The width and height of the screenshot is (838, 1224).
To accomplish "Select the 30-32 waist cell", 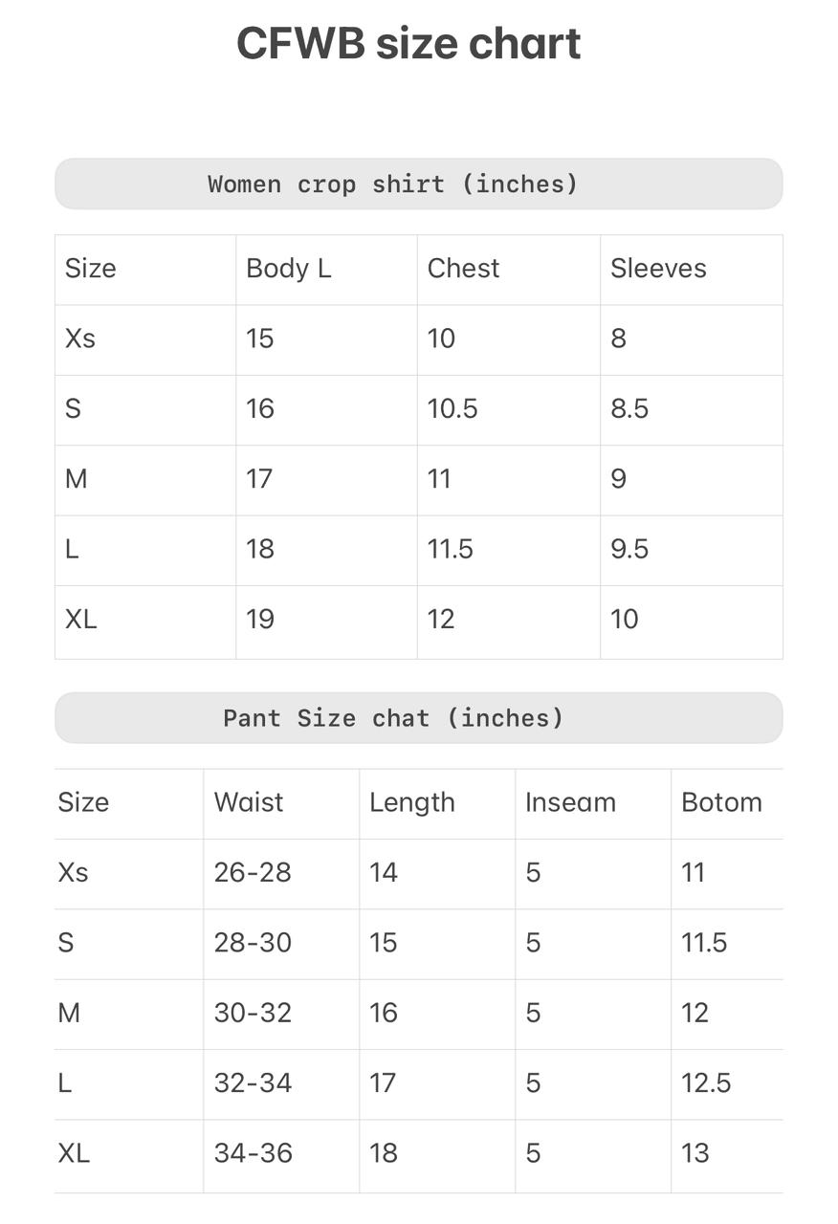I will 253,1013.
